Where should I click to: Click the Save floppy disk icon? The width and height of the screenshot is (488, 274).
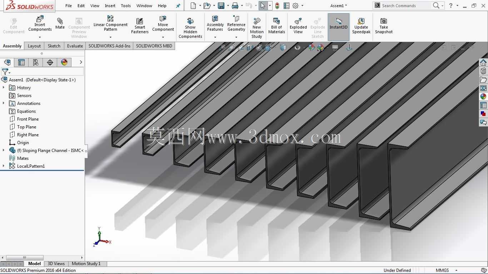(x=221, y=6)
